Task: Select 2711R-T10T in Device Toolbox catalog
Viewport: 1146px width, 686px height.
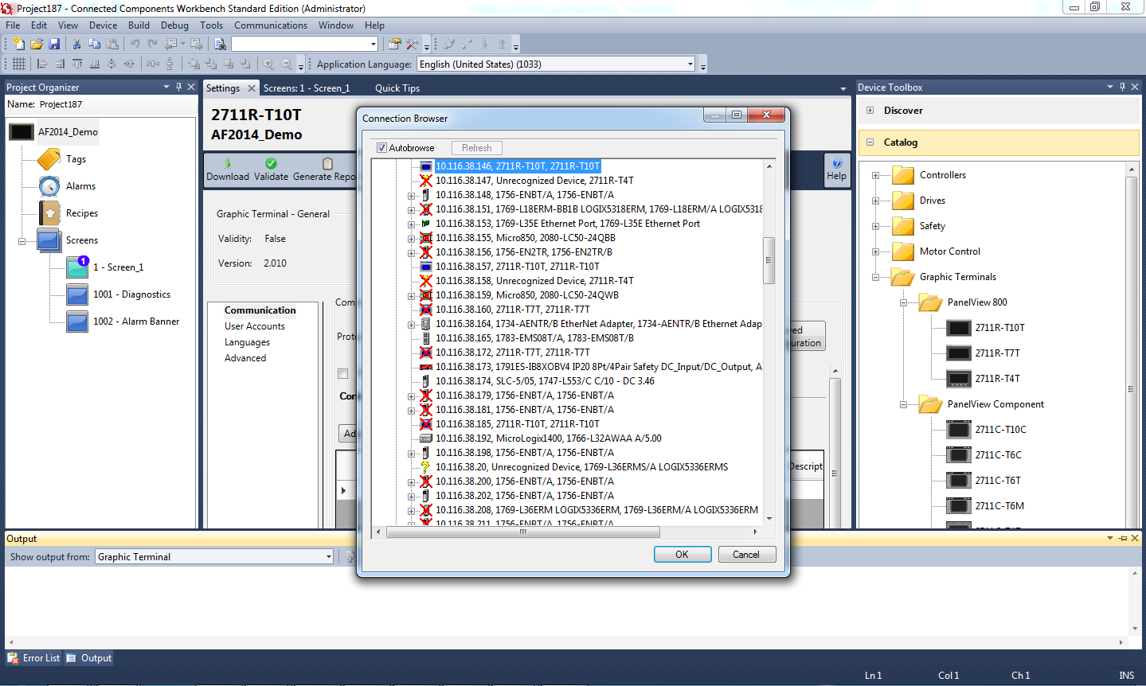Action: tap(999, 328)
